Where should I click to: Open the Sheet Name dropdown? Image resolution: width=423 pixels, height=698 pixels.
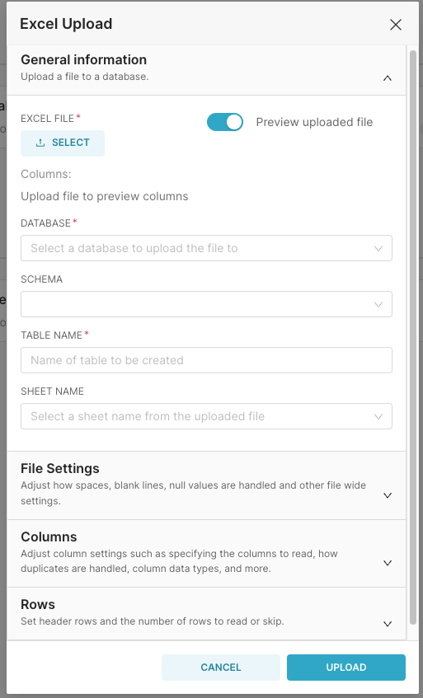206,416
